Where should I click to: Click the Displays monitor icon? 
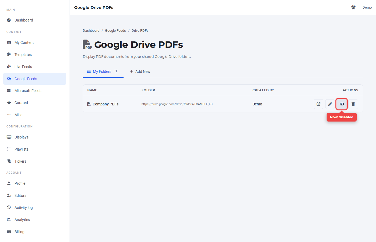click(x=9, y=137)
